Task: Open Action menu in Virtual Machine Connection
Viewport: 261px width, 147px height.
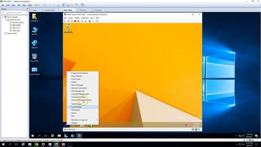Action: [x=71, y=18]
